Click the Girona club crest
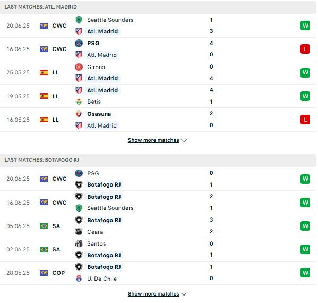This screenshot has width=318, height=303. 79,67
